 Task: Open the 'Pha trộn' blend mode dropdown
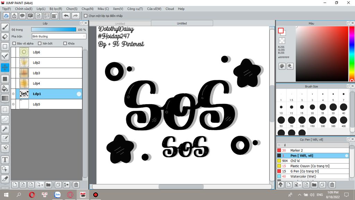pos(59,36)
